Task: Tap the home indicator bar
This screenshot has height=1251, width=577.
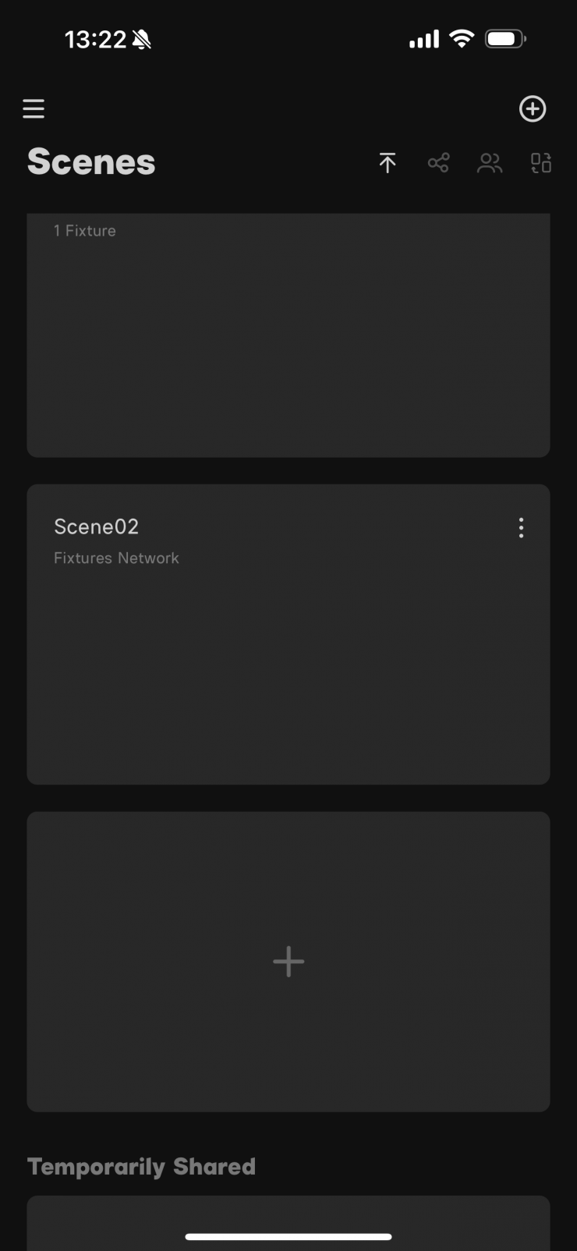Action: 288,1236
